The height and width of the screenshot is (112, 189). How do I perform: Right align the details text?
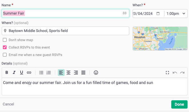tap(76, 73)
